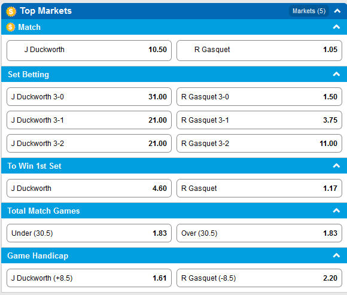Collapse the Match market chevron
This screenshot has width=347, height=295.
pyautogui.click(x=336, y=27)
